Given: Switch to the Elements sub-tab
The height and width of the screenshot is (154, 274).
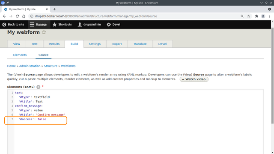Looking at the screenshot, I should click(x=20, y=55).
